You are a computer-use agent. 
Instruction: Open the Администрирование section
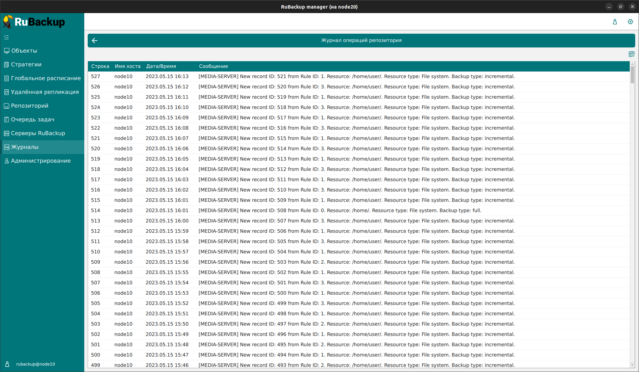coord(41,161)
